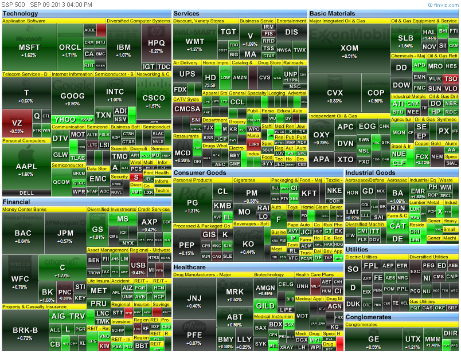Click the HD Home Improvement tile
This screenshot has width=461, height=354.
[210, 78]
